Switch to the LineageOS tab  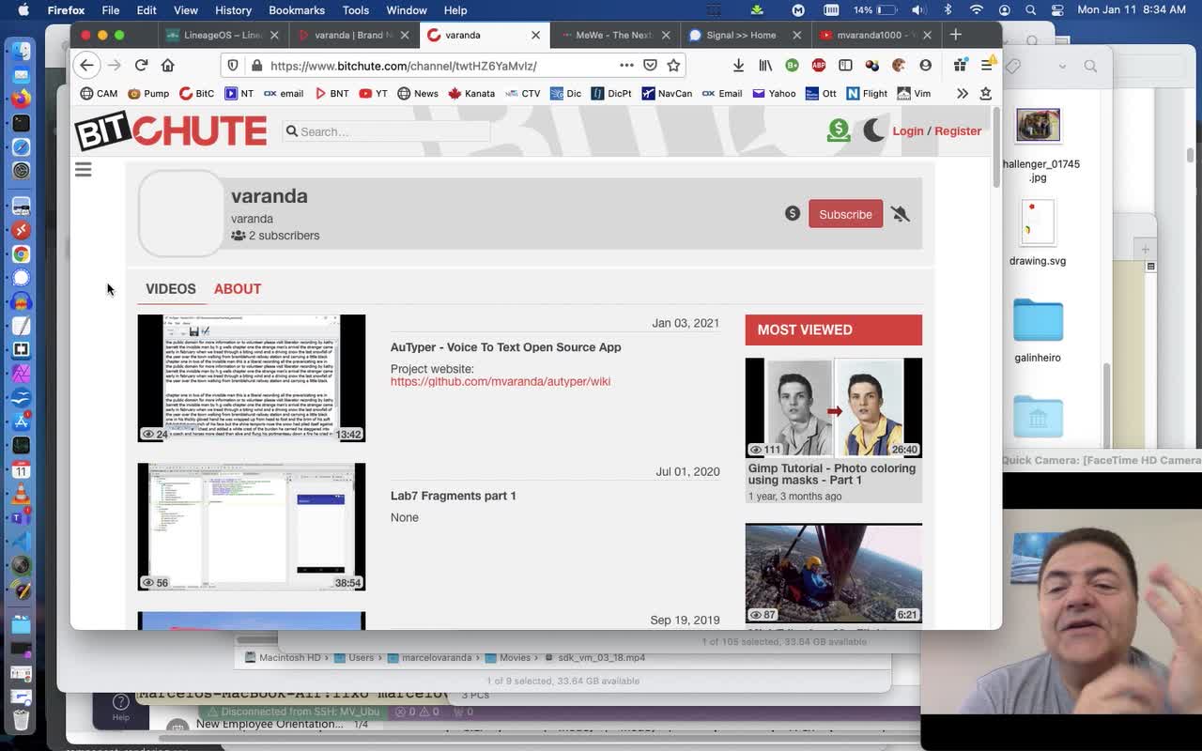(223, 35)
